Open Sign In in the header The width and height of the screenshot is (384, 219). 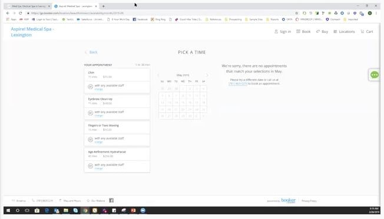(x=283, y=32)
